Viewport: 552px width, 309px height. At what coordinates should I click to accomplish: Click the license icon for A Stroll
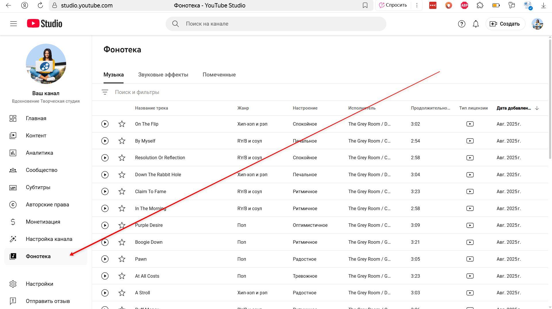tap(470, 293)
